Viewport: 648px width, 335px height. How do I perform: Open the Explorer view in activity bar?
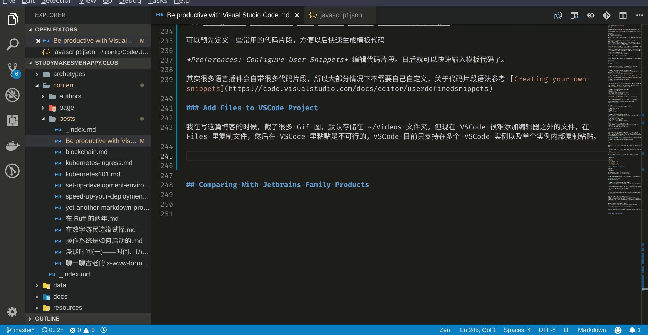coord(13,19)
